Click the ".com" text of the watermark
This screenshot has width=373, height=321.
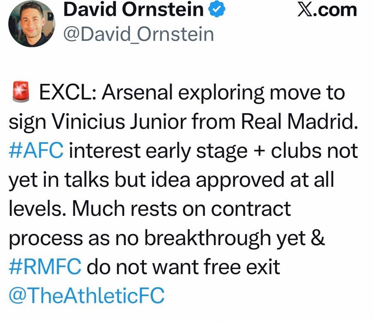click(335, 10)
